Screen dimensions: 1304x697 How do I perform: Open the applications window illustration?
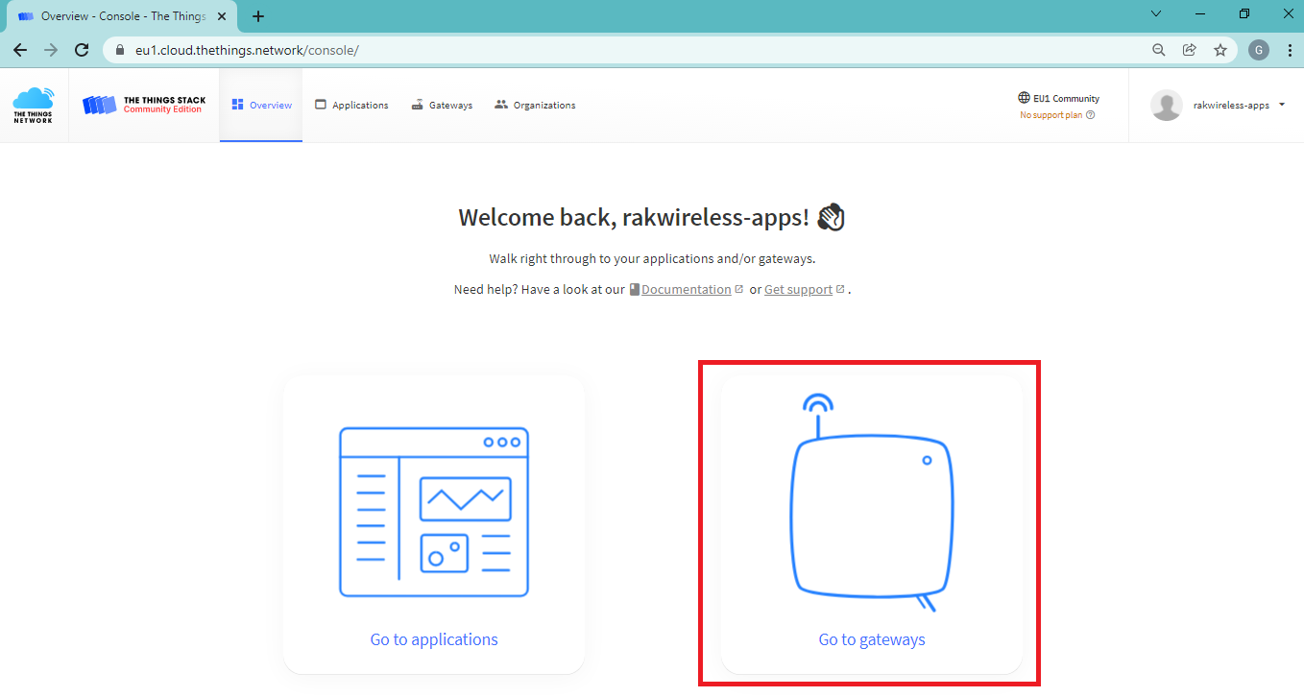pyautogui.click(x=434, y=512)
